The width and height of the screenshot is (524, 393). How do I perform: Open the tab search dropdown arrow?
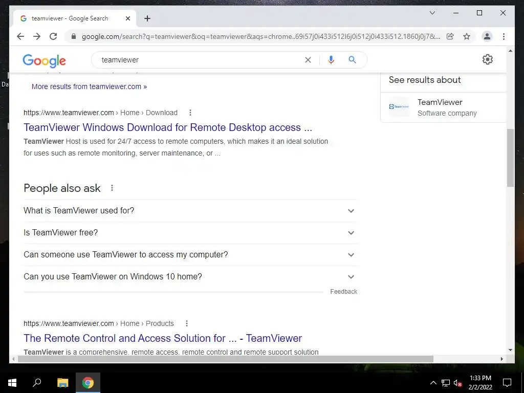click(432, 13)
